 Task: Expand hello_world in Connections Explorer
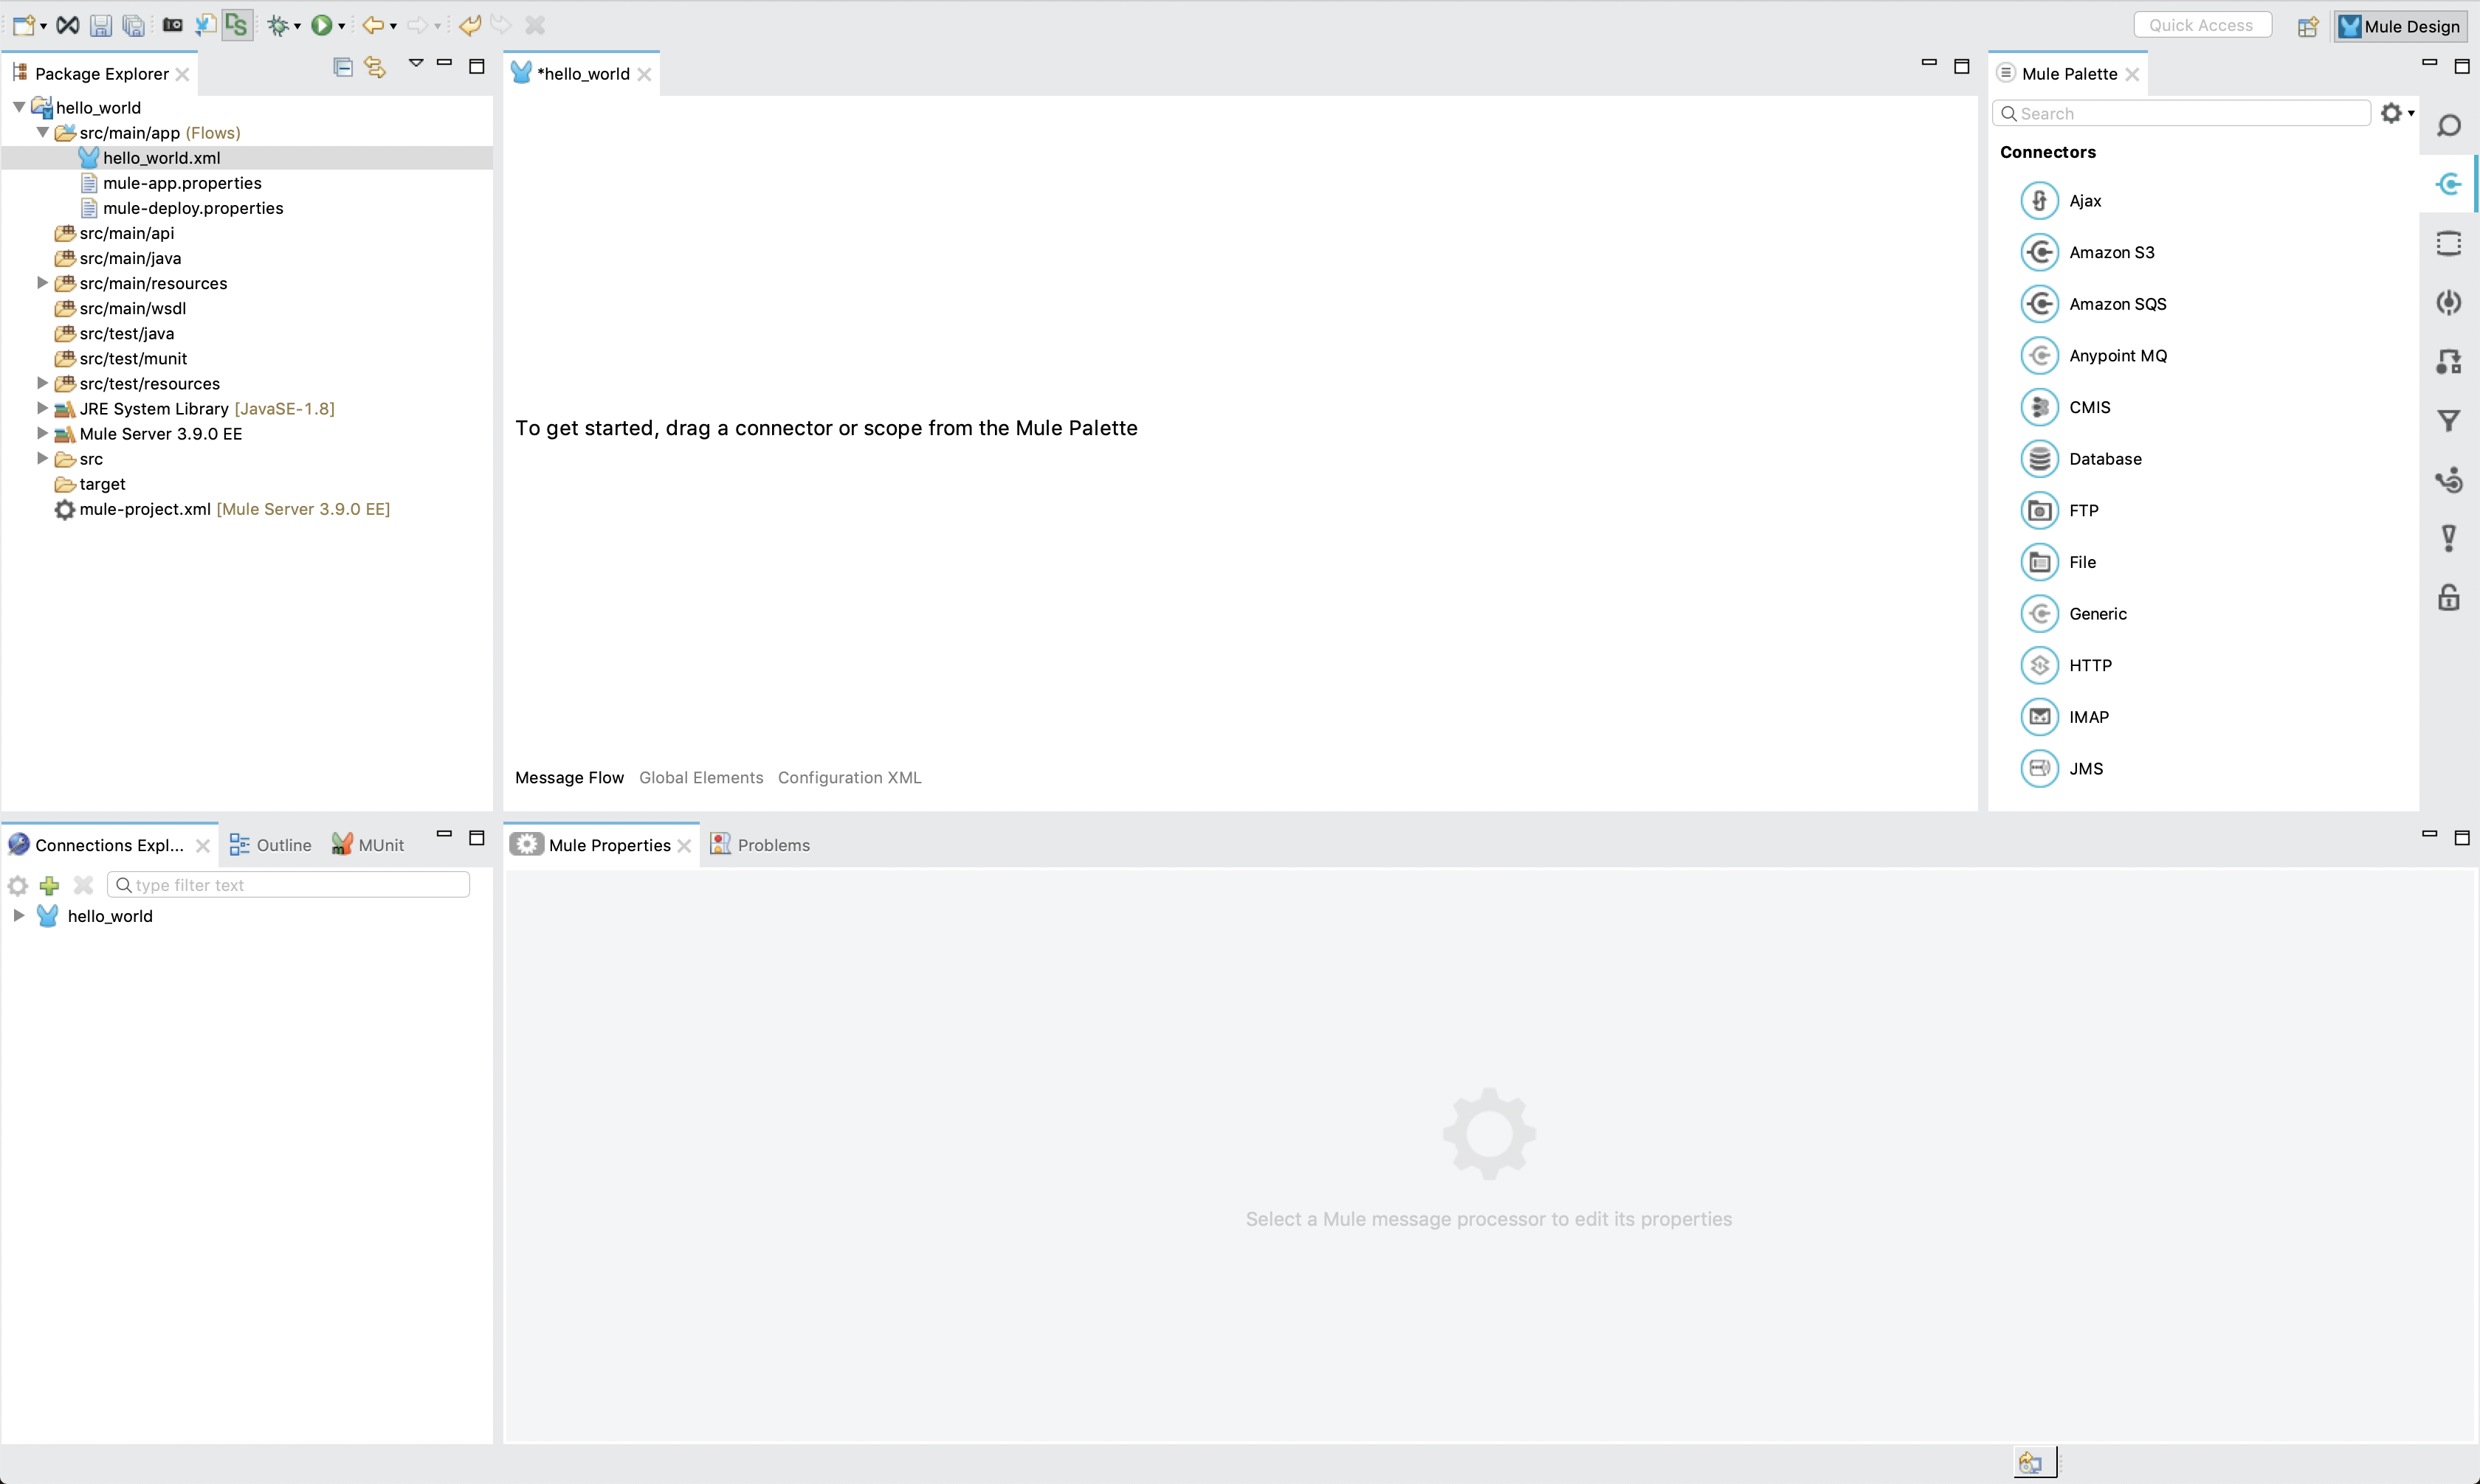pyautogui.click(x=18, y=915)
